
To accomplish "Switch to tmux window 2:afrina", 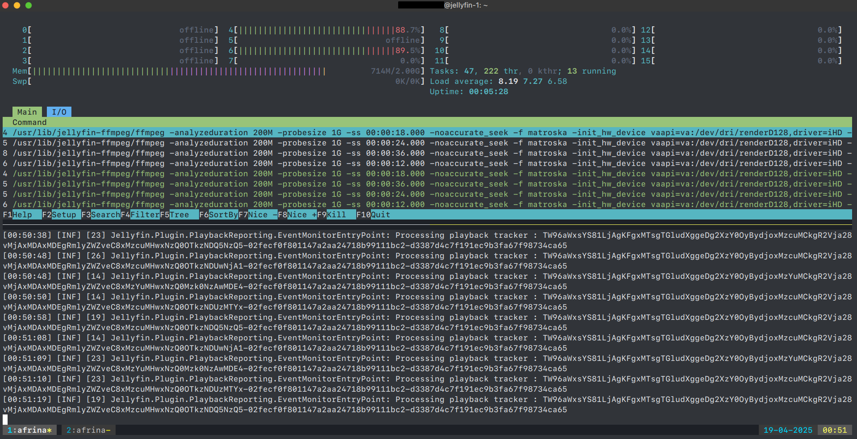I will (88, 430).
